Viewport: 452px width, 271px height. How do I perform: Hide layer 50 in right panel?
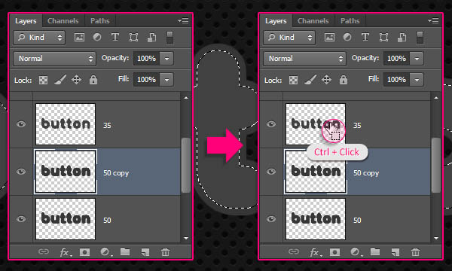point(271,219)
